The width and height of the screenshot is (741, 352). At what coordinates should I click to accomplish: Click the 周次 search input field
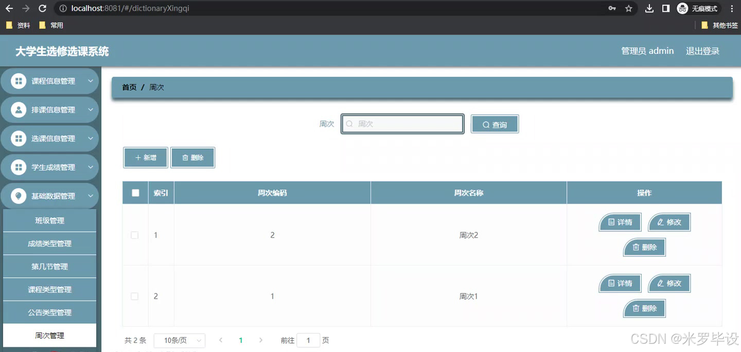(402, 124)
